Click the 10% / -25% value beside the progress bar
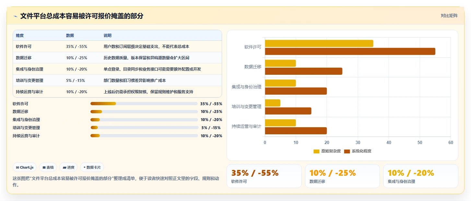This screenshot has height=201, width=471. (211, 112)
